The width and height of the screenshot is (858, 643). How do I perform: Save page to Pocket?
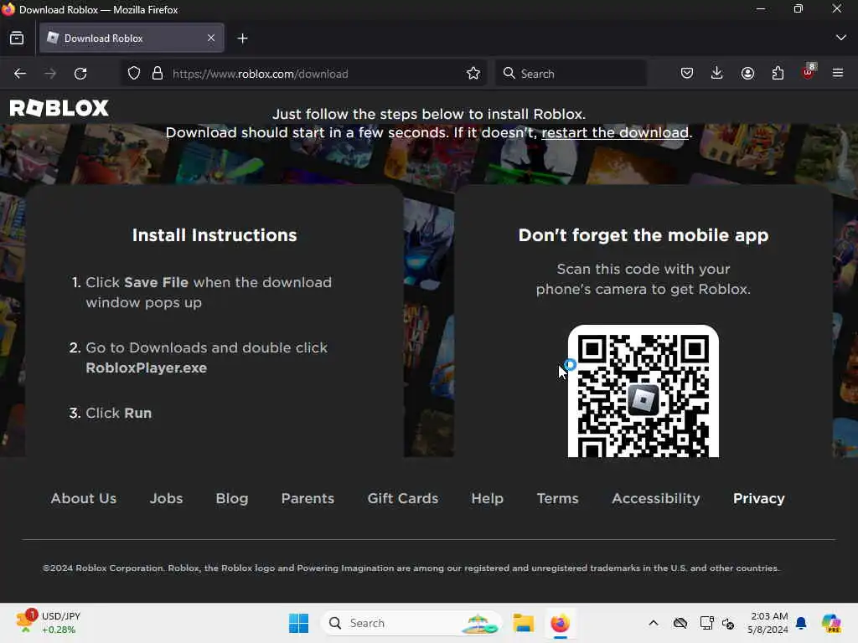(x=687, y=74)
